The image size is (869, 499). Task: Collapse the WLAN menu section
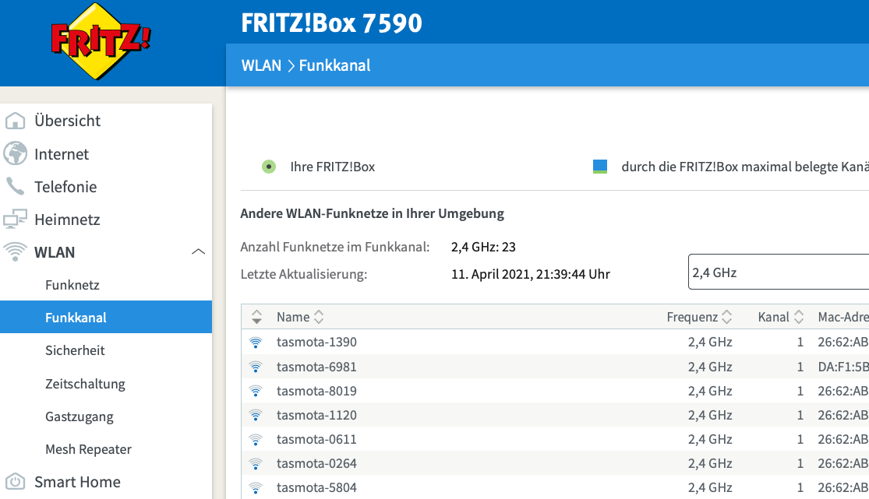[199, 252]
